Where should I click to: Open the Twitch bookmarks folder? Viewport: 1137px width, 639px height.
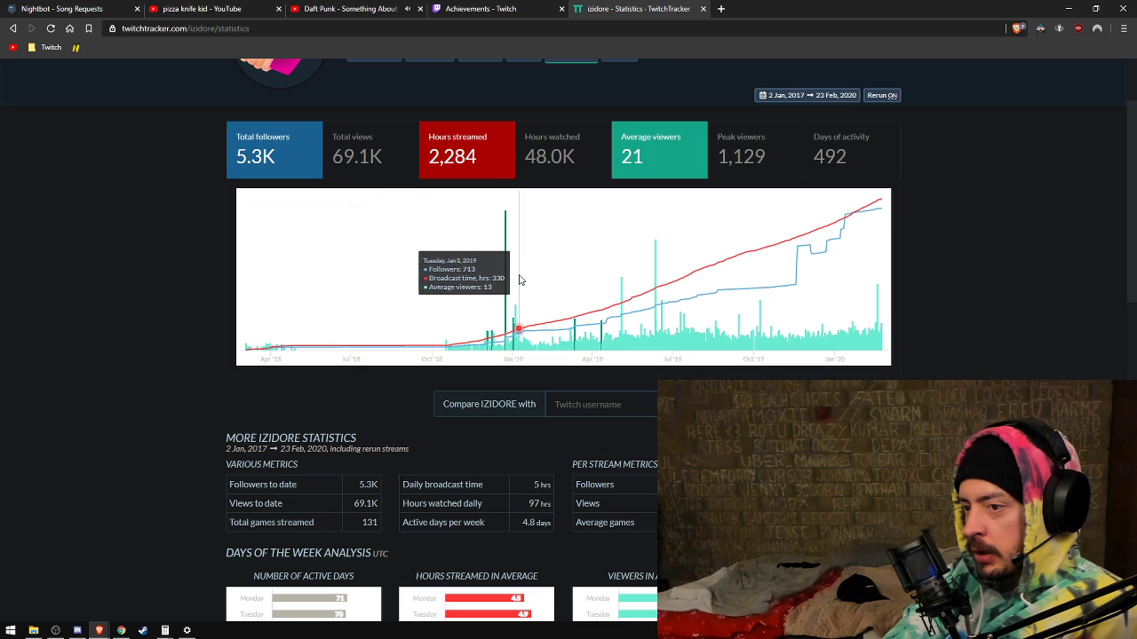click(x=45, y=48)
